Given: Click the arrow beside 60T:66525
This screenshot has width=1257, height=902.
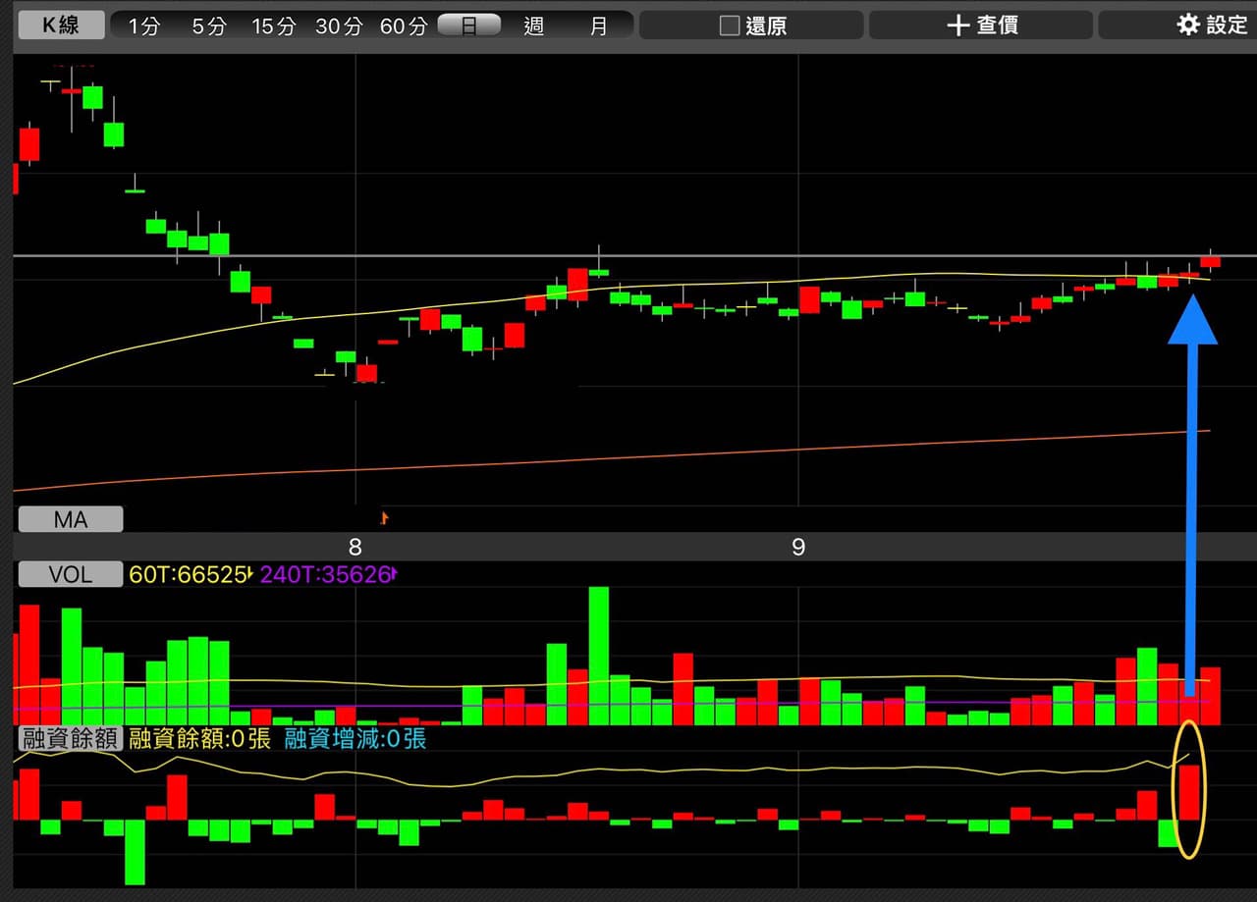Looking at the screenshot, I should point(250,574).
